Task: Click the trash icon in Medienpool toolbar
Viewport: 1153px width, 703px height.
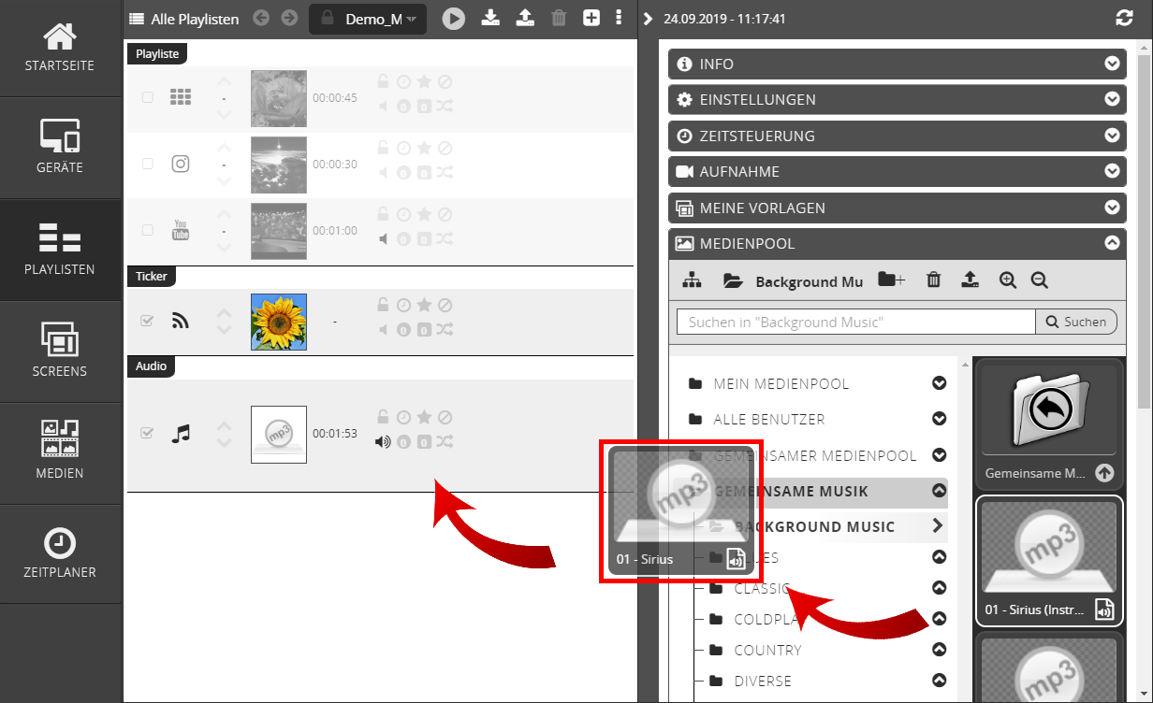Action: click(933, 280)
